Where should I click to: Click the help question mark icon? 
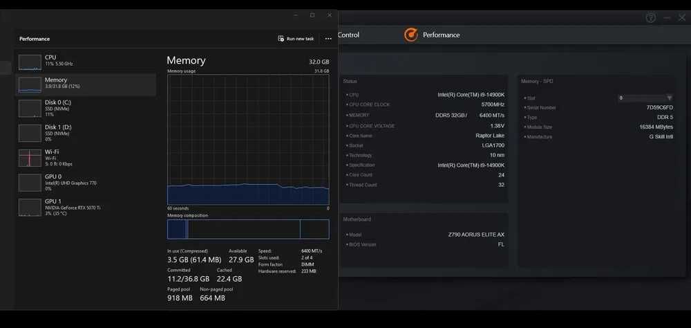pos(650,18)
